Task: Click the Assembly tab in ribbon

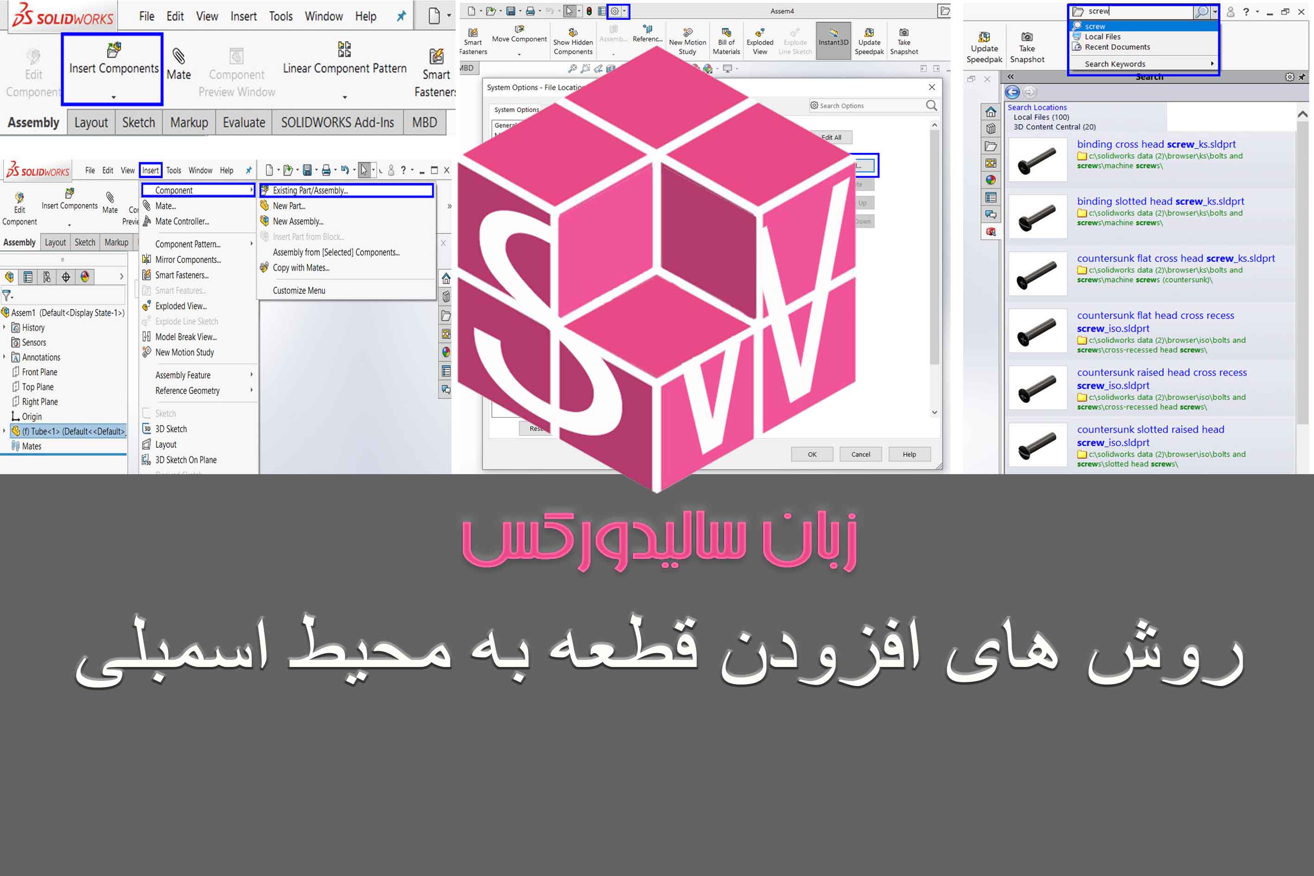Action: pos(33,122)
